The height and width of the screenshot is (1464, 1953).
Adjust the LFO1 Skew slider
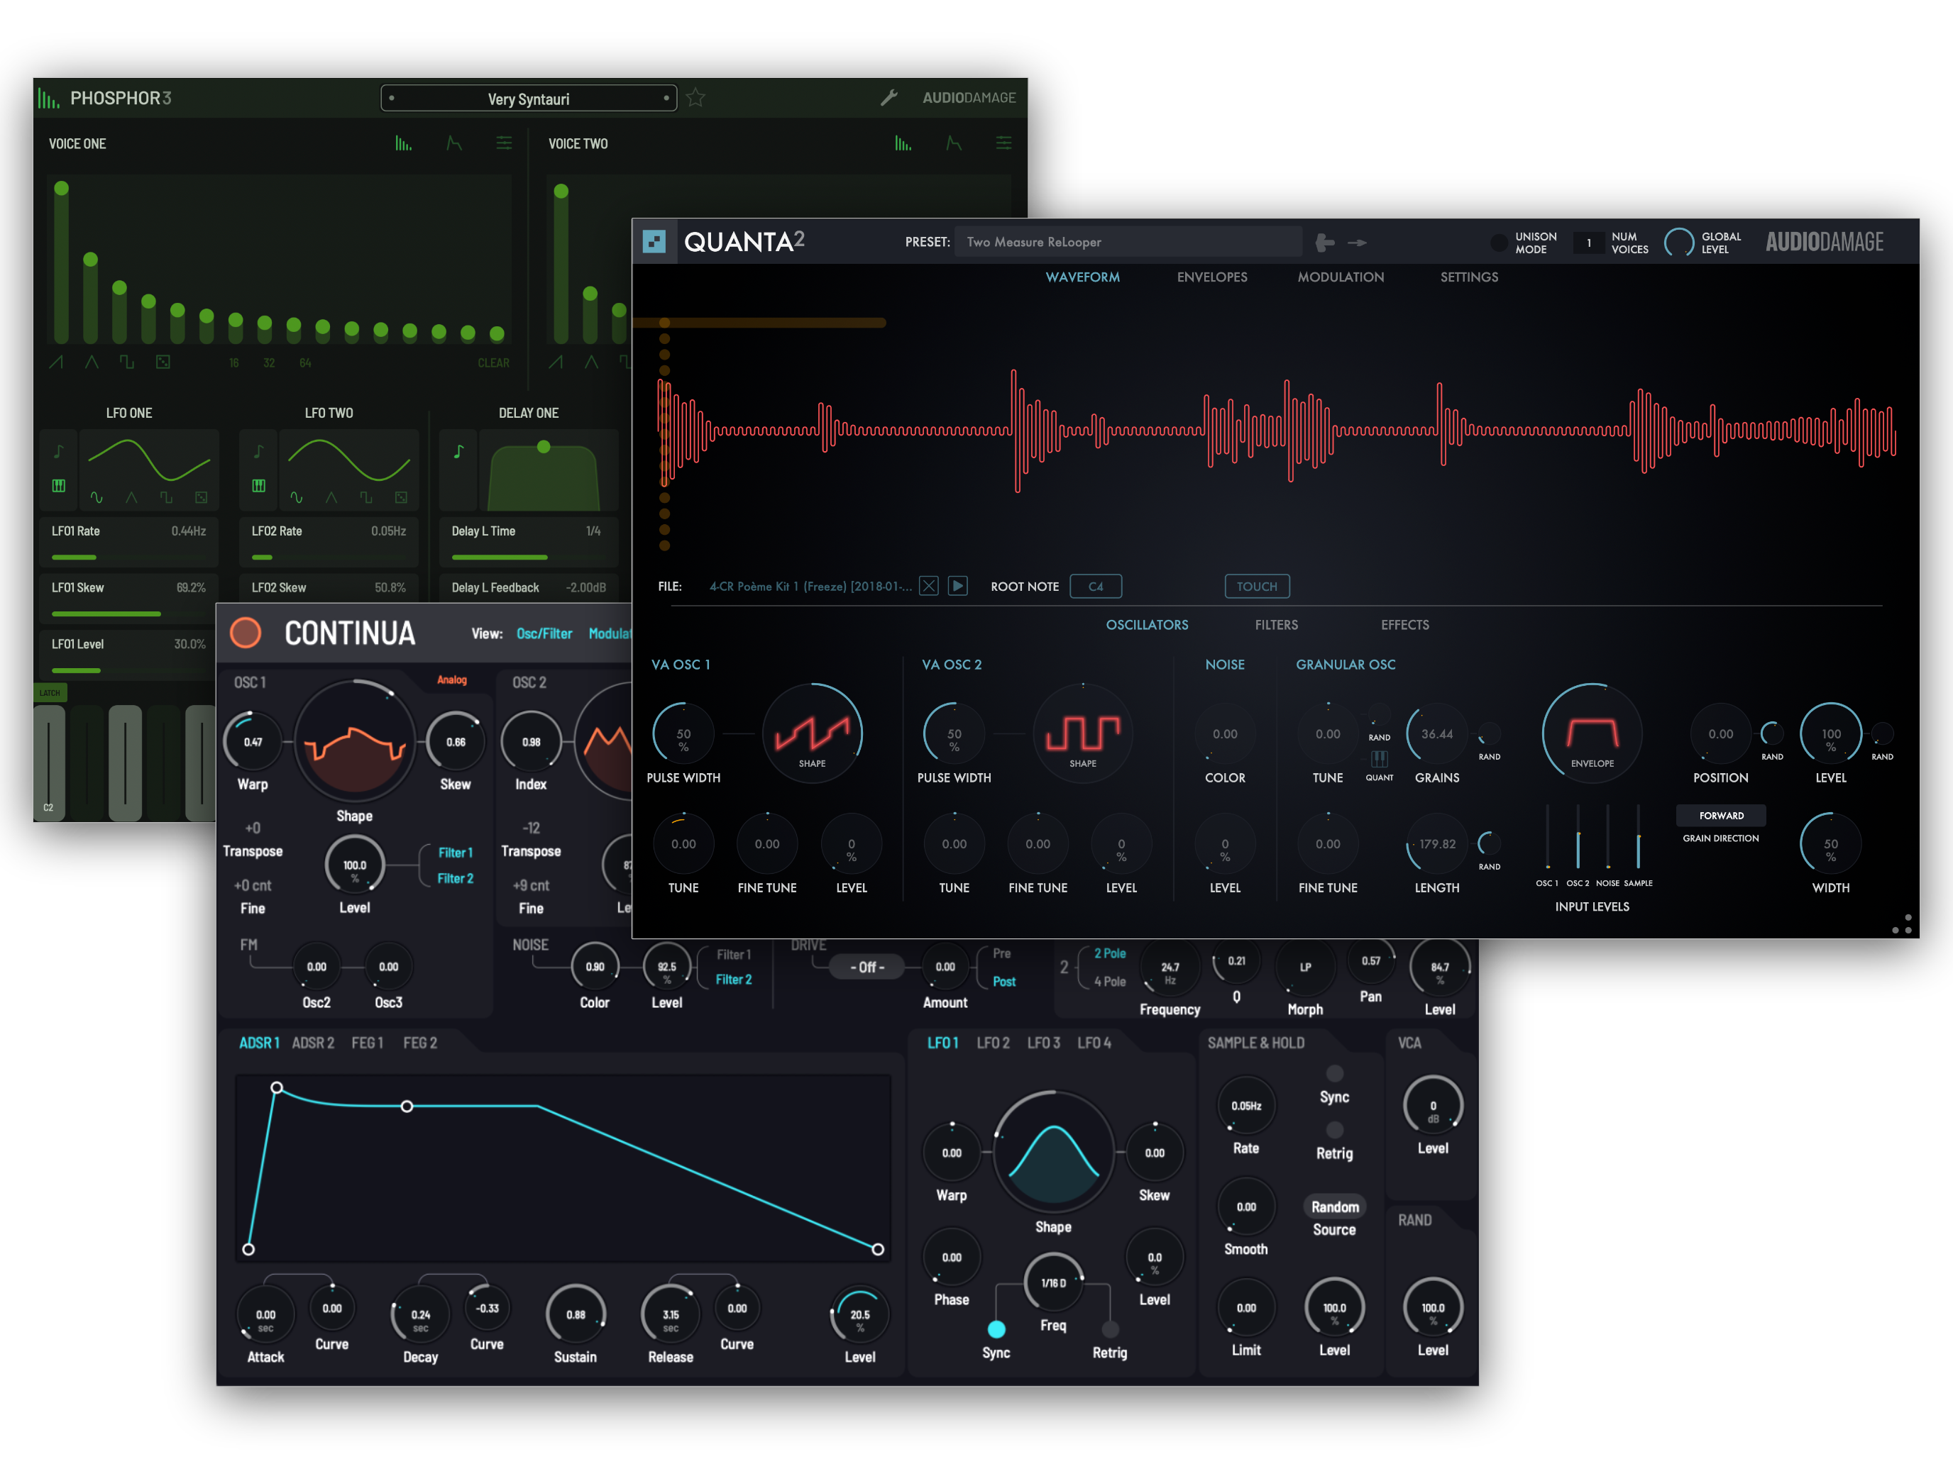(129, 614)
